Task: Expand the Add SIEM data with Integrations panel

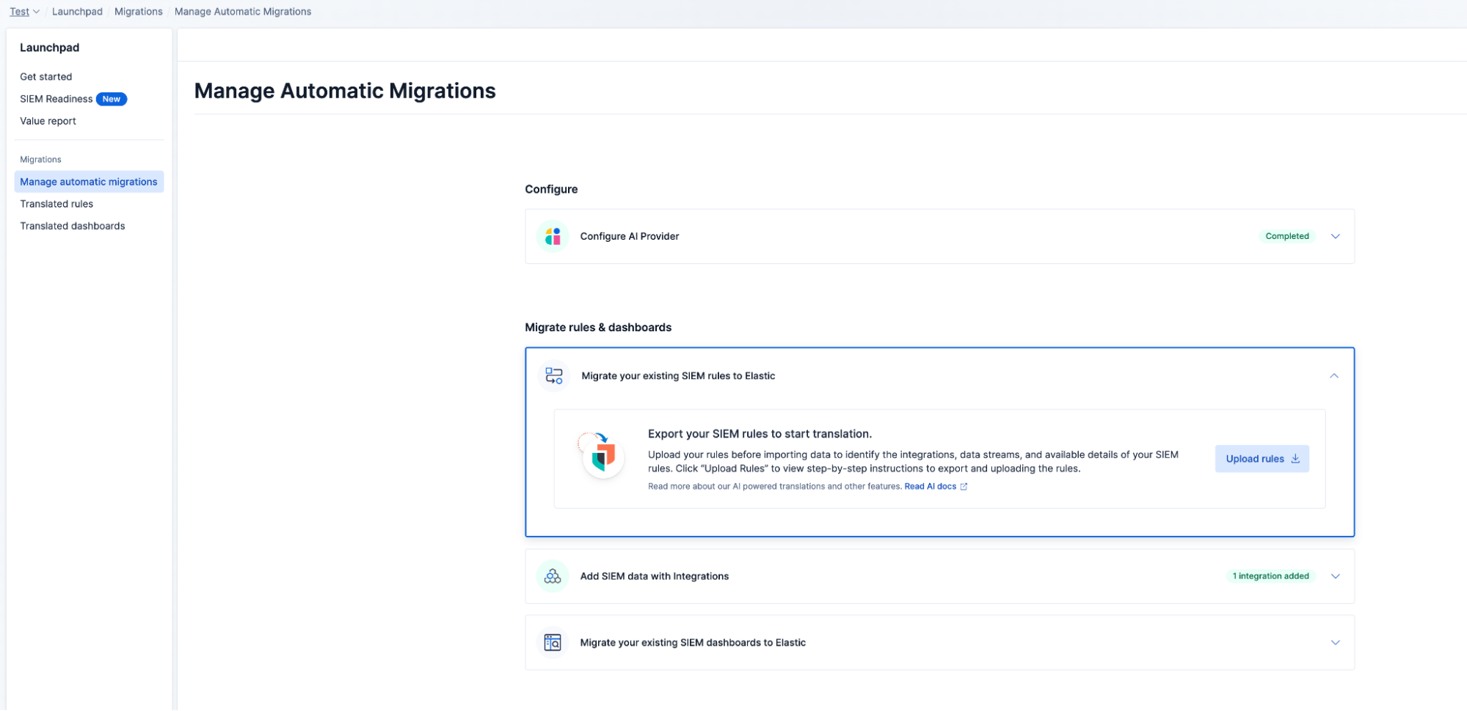Action: click(1336, 576)
